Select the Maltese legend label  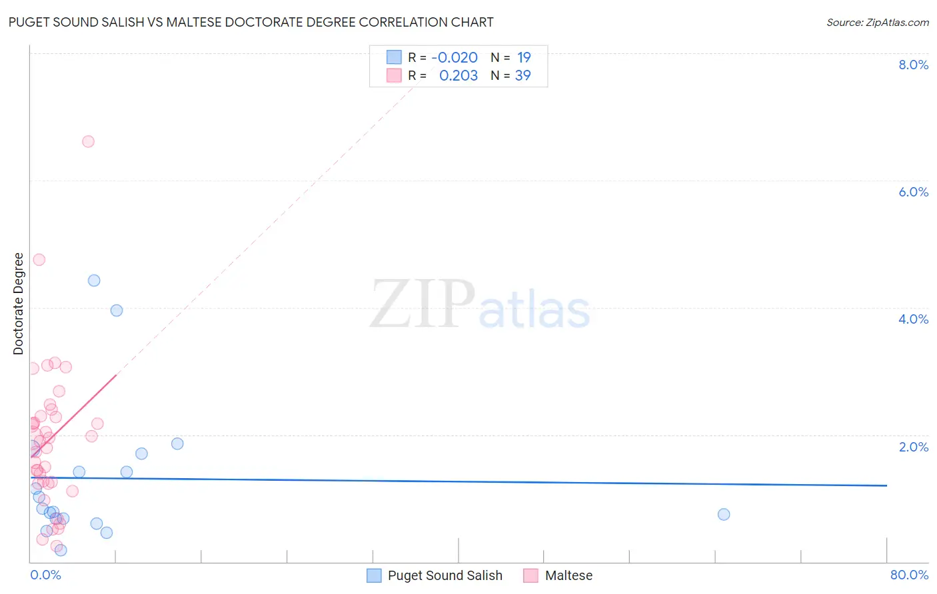[x=568, y=575]
